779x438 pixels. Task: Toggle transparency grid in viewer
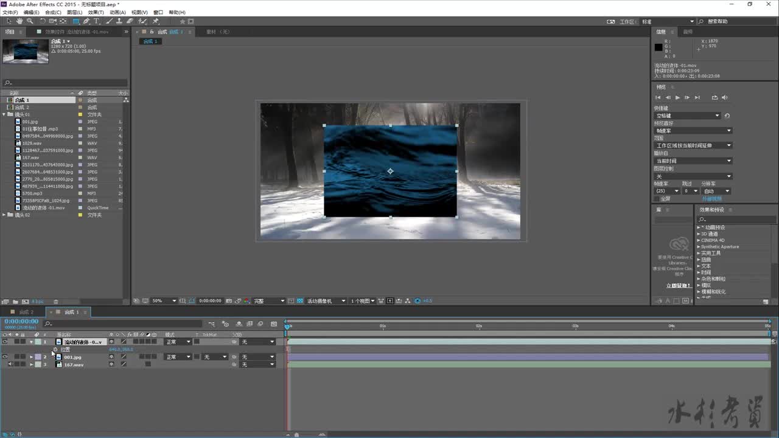pyautogui.click(x=300, y=301)
